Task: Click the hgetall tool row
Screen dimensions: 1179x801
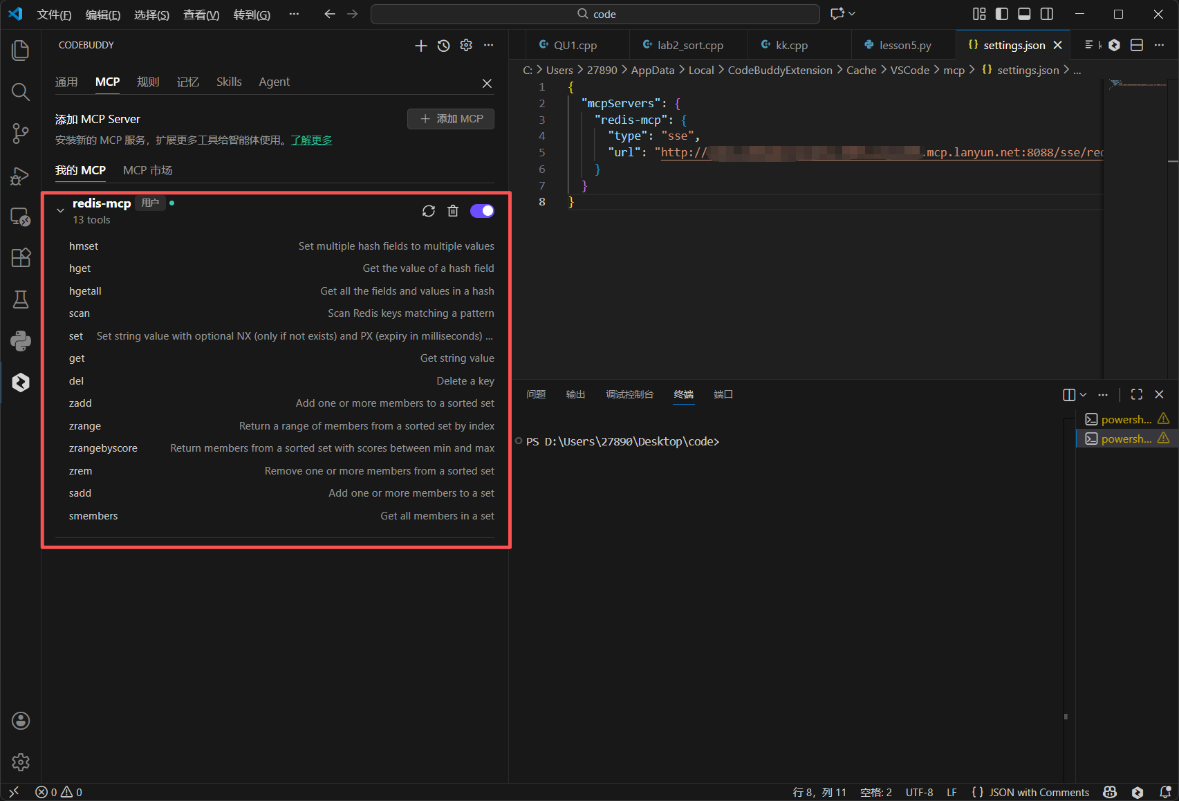Action: pyautogui.click(x=281, y=291)
